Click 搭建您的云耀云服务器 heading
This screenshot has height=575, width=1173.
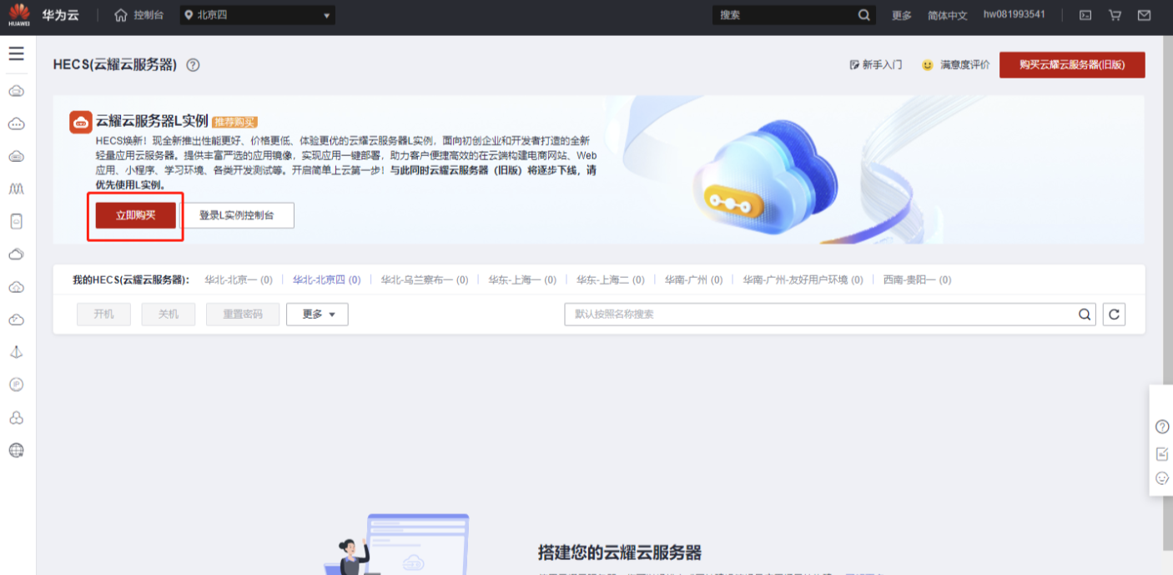(x=620, y=552)
